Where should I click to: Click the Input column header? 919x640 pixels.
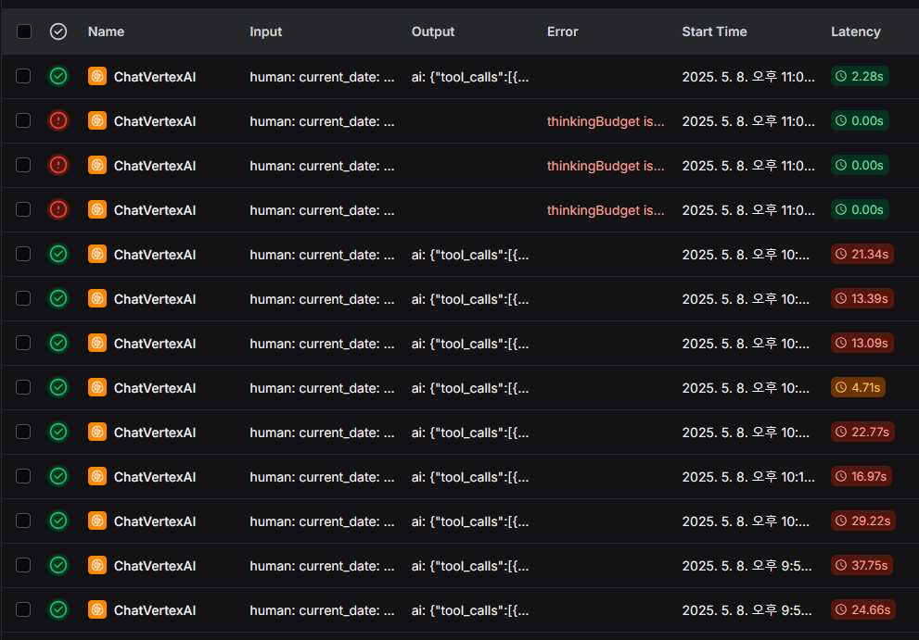265,31
